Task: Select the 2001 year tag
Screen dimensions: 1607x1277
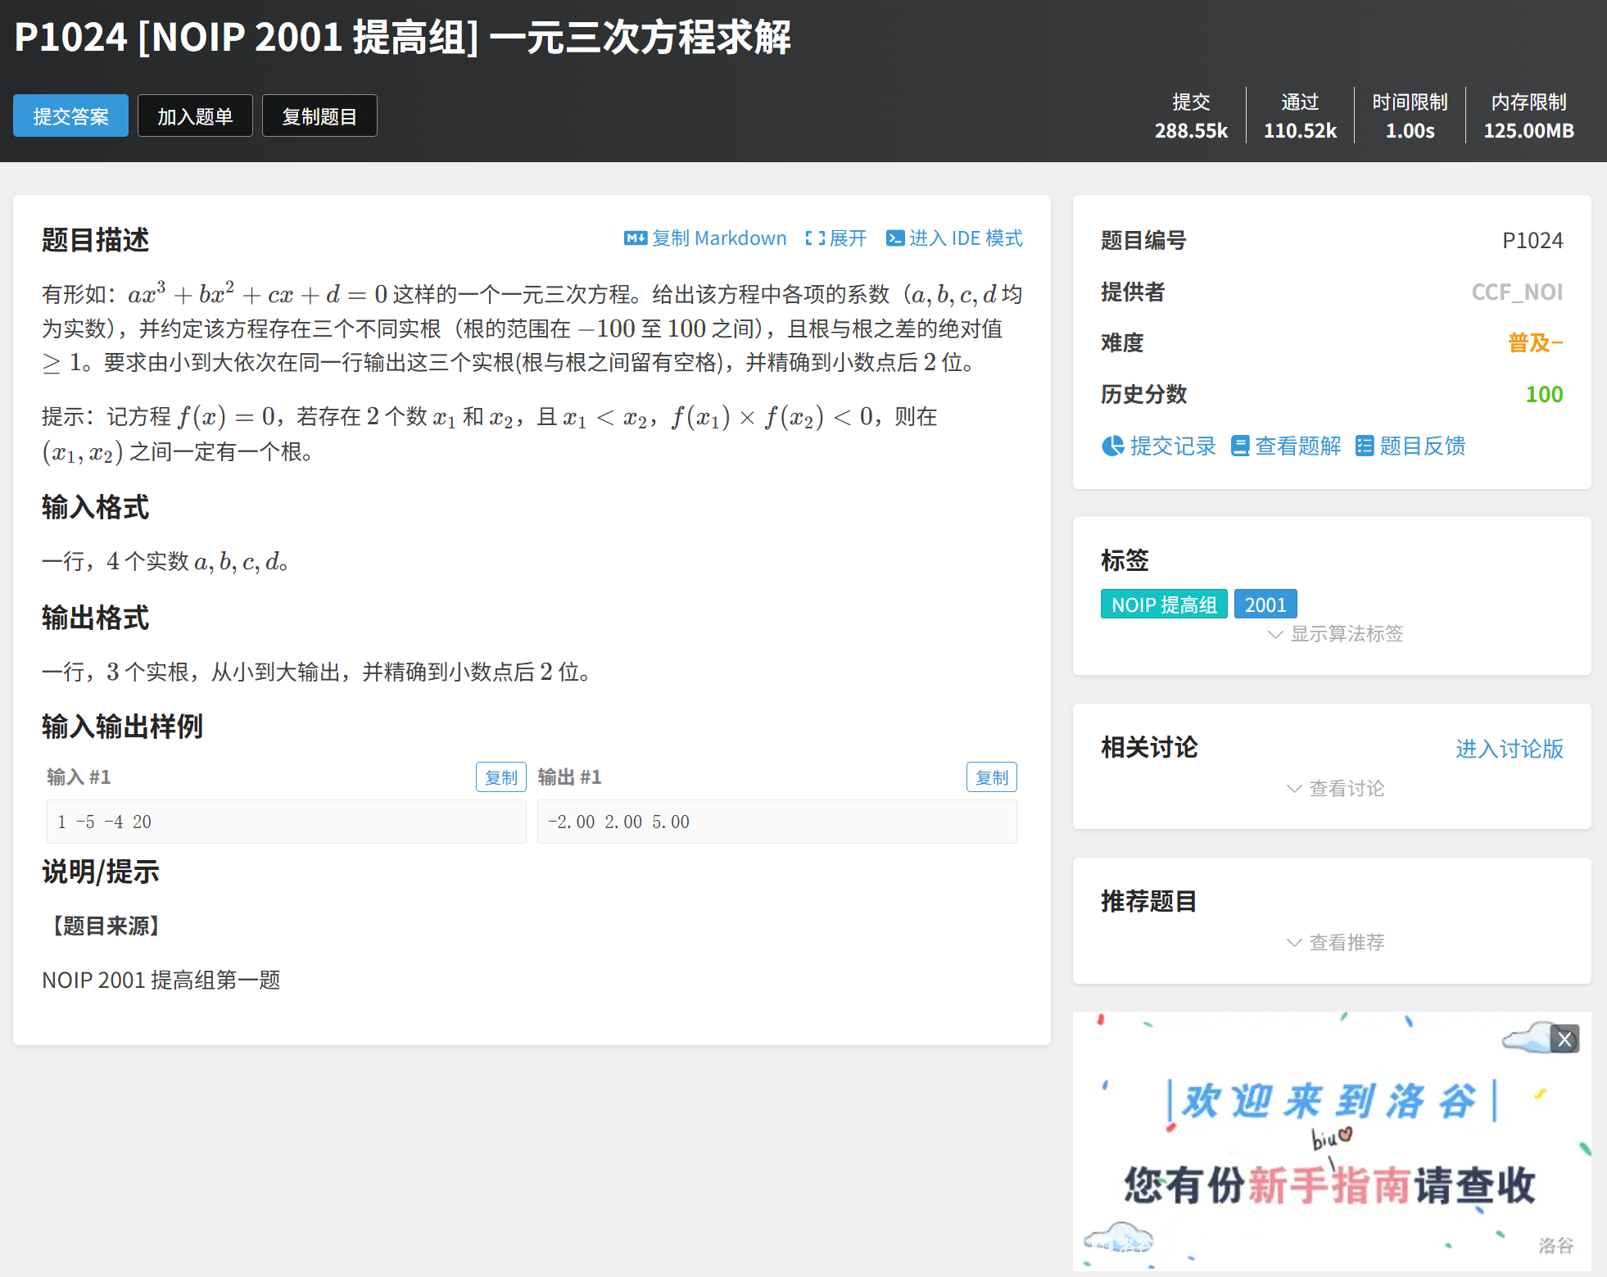Action: 1265,605
